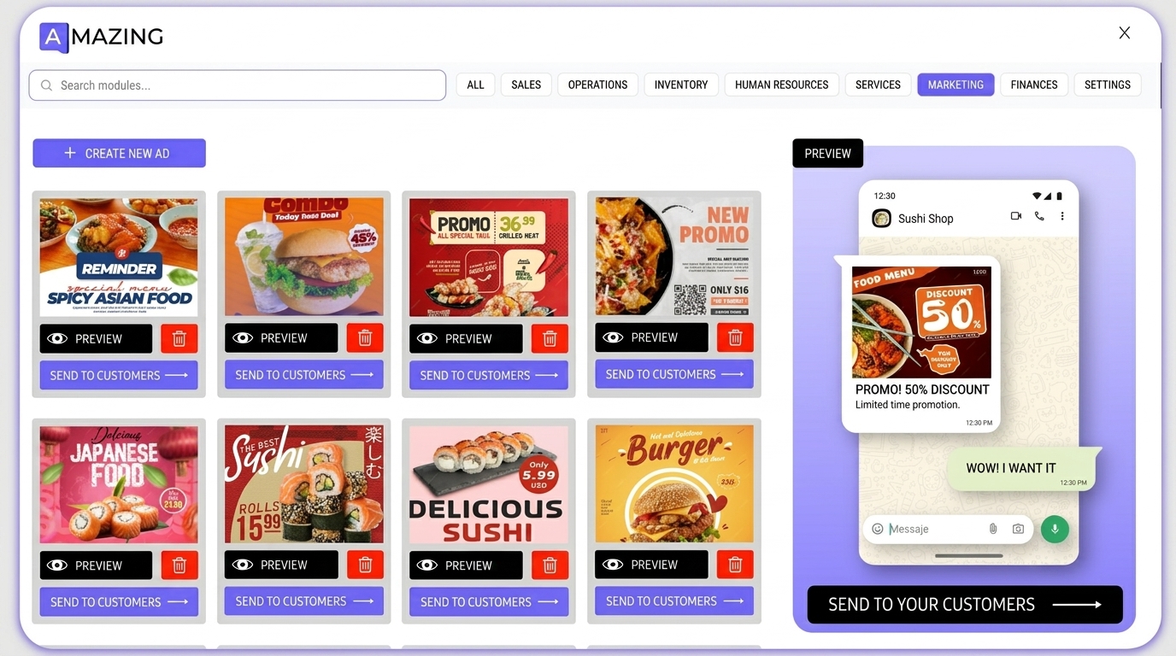This screenshot has height=656, width=1176.
Task: Remove the New Promo nachos ad
Action: click(x=735, y=338)
